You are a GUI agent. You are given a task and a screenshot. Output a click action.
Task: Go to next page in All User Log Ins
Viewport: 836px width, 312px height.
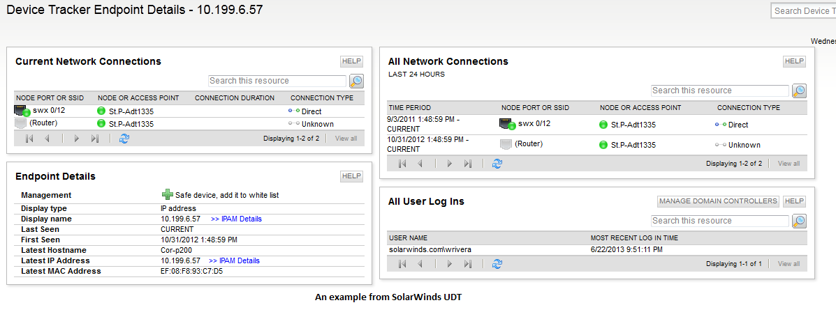[x=450, y=264]
